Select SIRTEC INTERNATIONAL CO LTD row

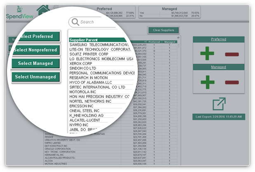click(97, 87)
